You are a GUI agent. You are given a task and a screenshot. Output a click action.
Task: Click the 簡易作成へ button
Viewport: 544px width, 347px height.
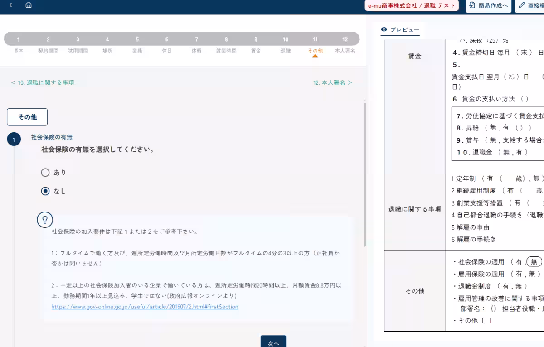(488, 6)
